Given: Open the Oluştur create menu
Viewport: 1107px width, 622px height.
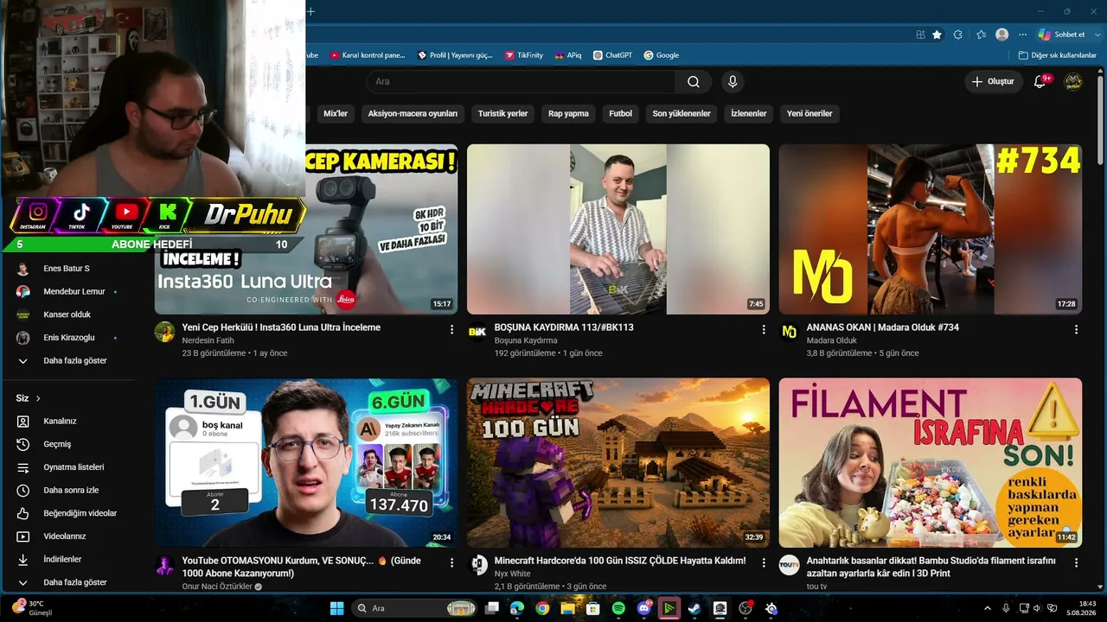Looking at the screenshot, I should tap(993, 81).
